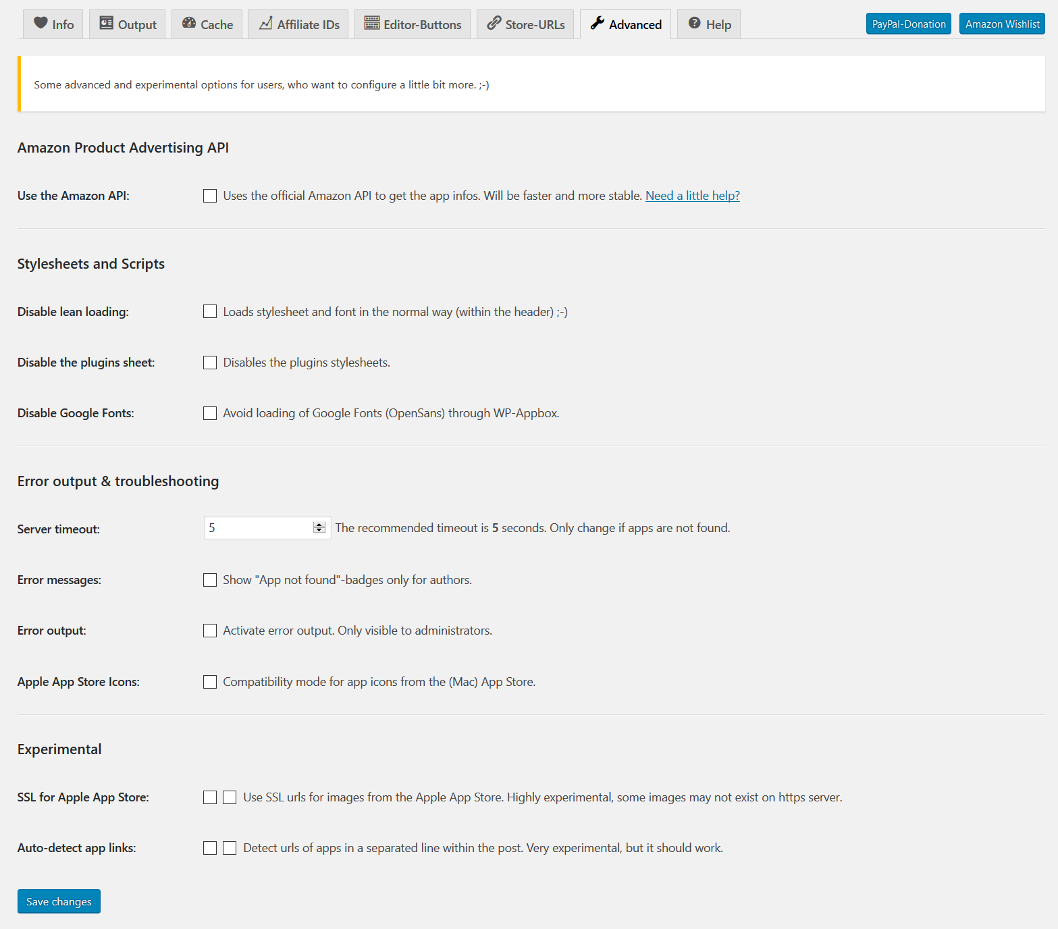Open the Amazon Wishlist button
This screenshot has width=1058, height=929.
click(1002, 24)
